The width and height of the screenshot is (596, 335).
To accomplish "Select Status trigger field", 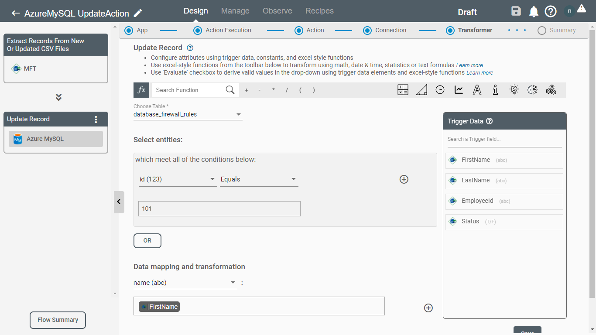I will [504, 222].
